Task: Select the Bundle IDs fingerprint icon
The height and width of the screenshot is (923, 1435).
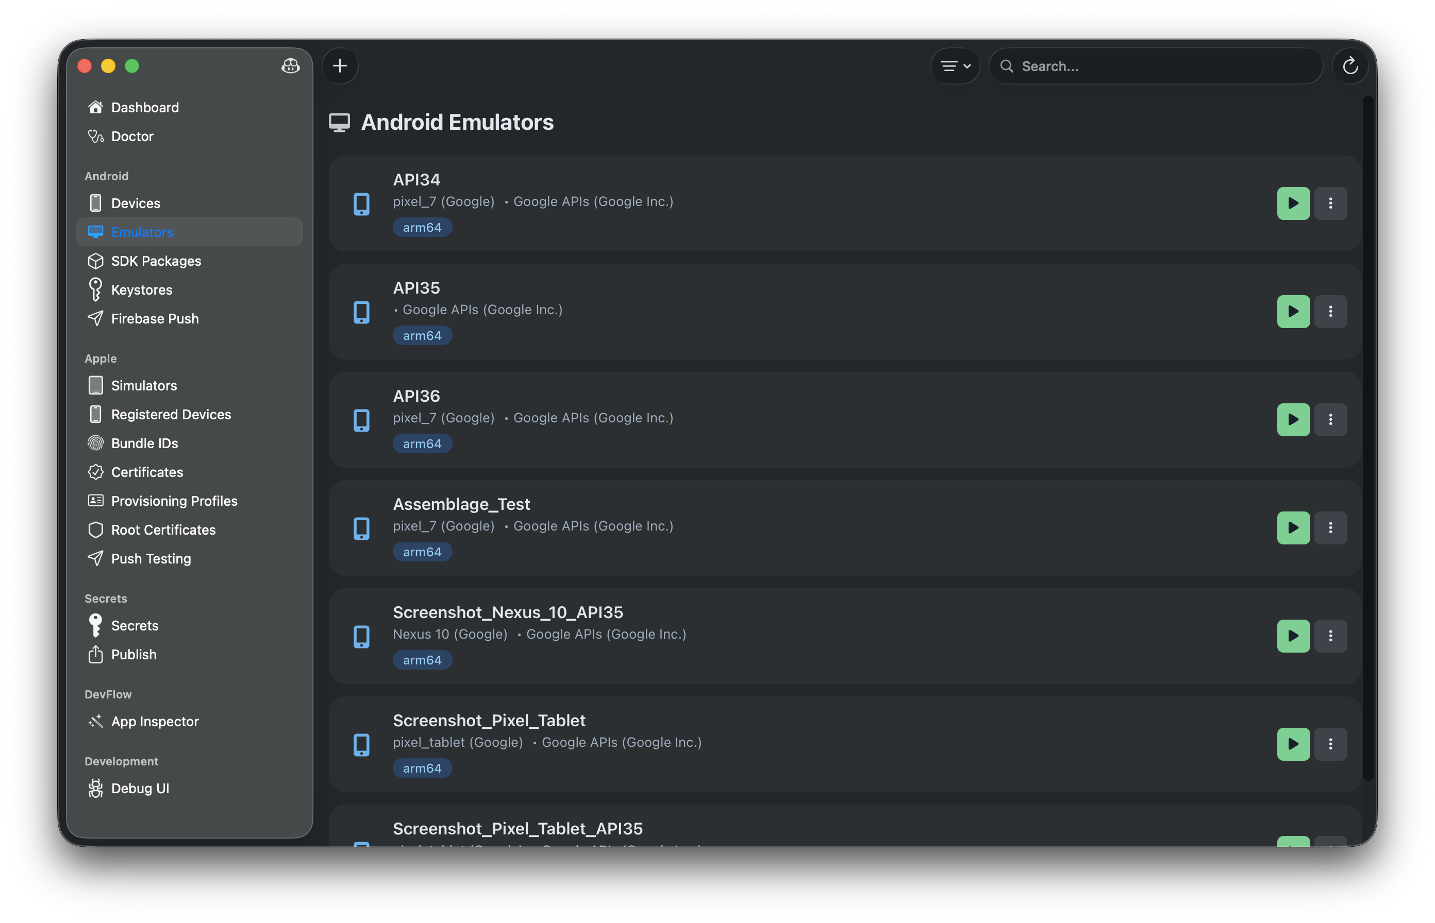Action: point(96,443)
